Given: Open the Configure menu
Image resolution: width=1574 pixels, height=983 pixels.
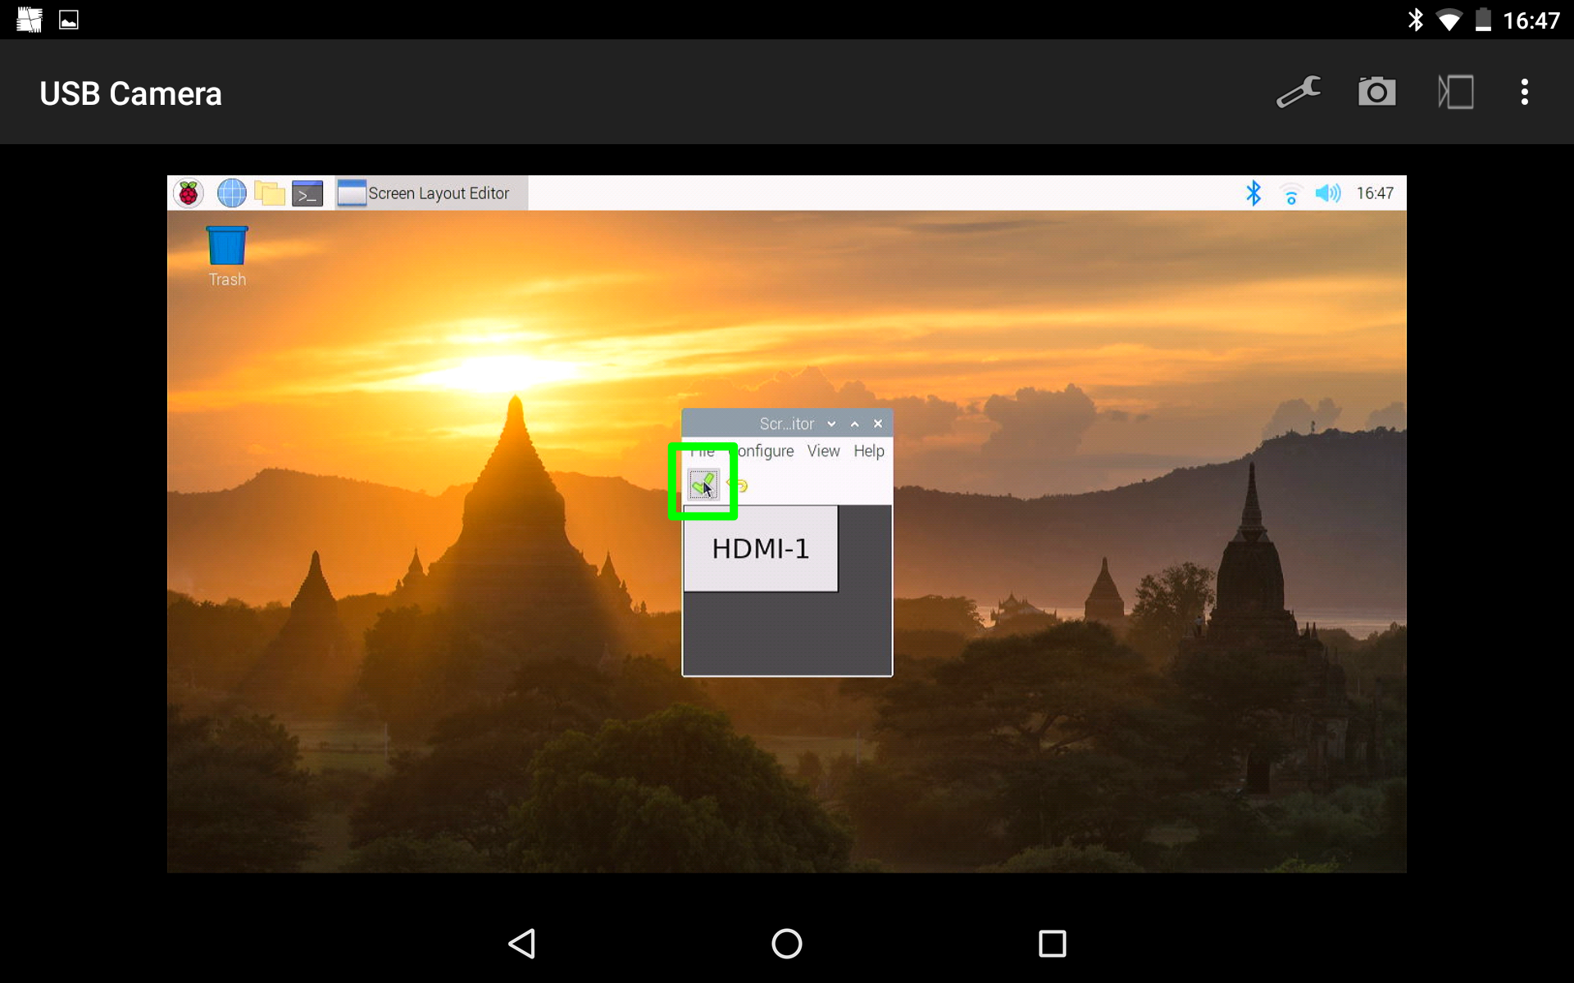Looking at the screenshot, I should click(x=765, y=451).
